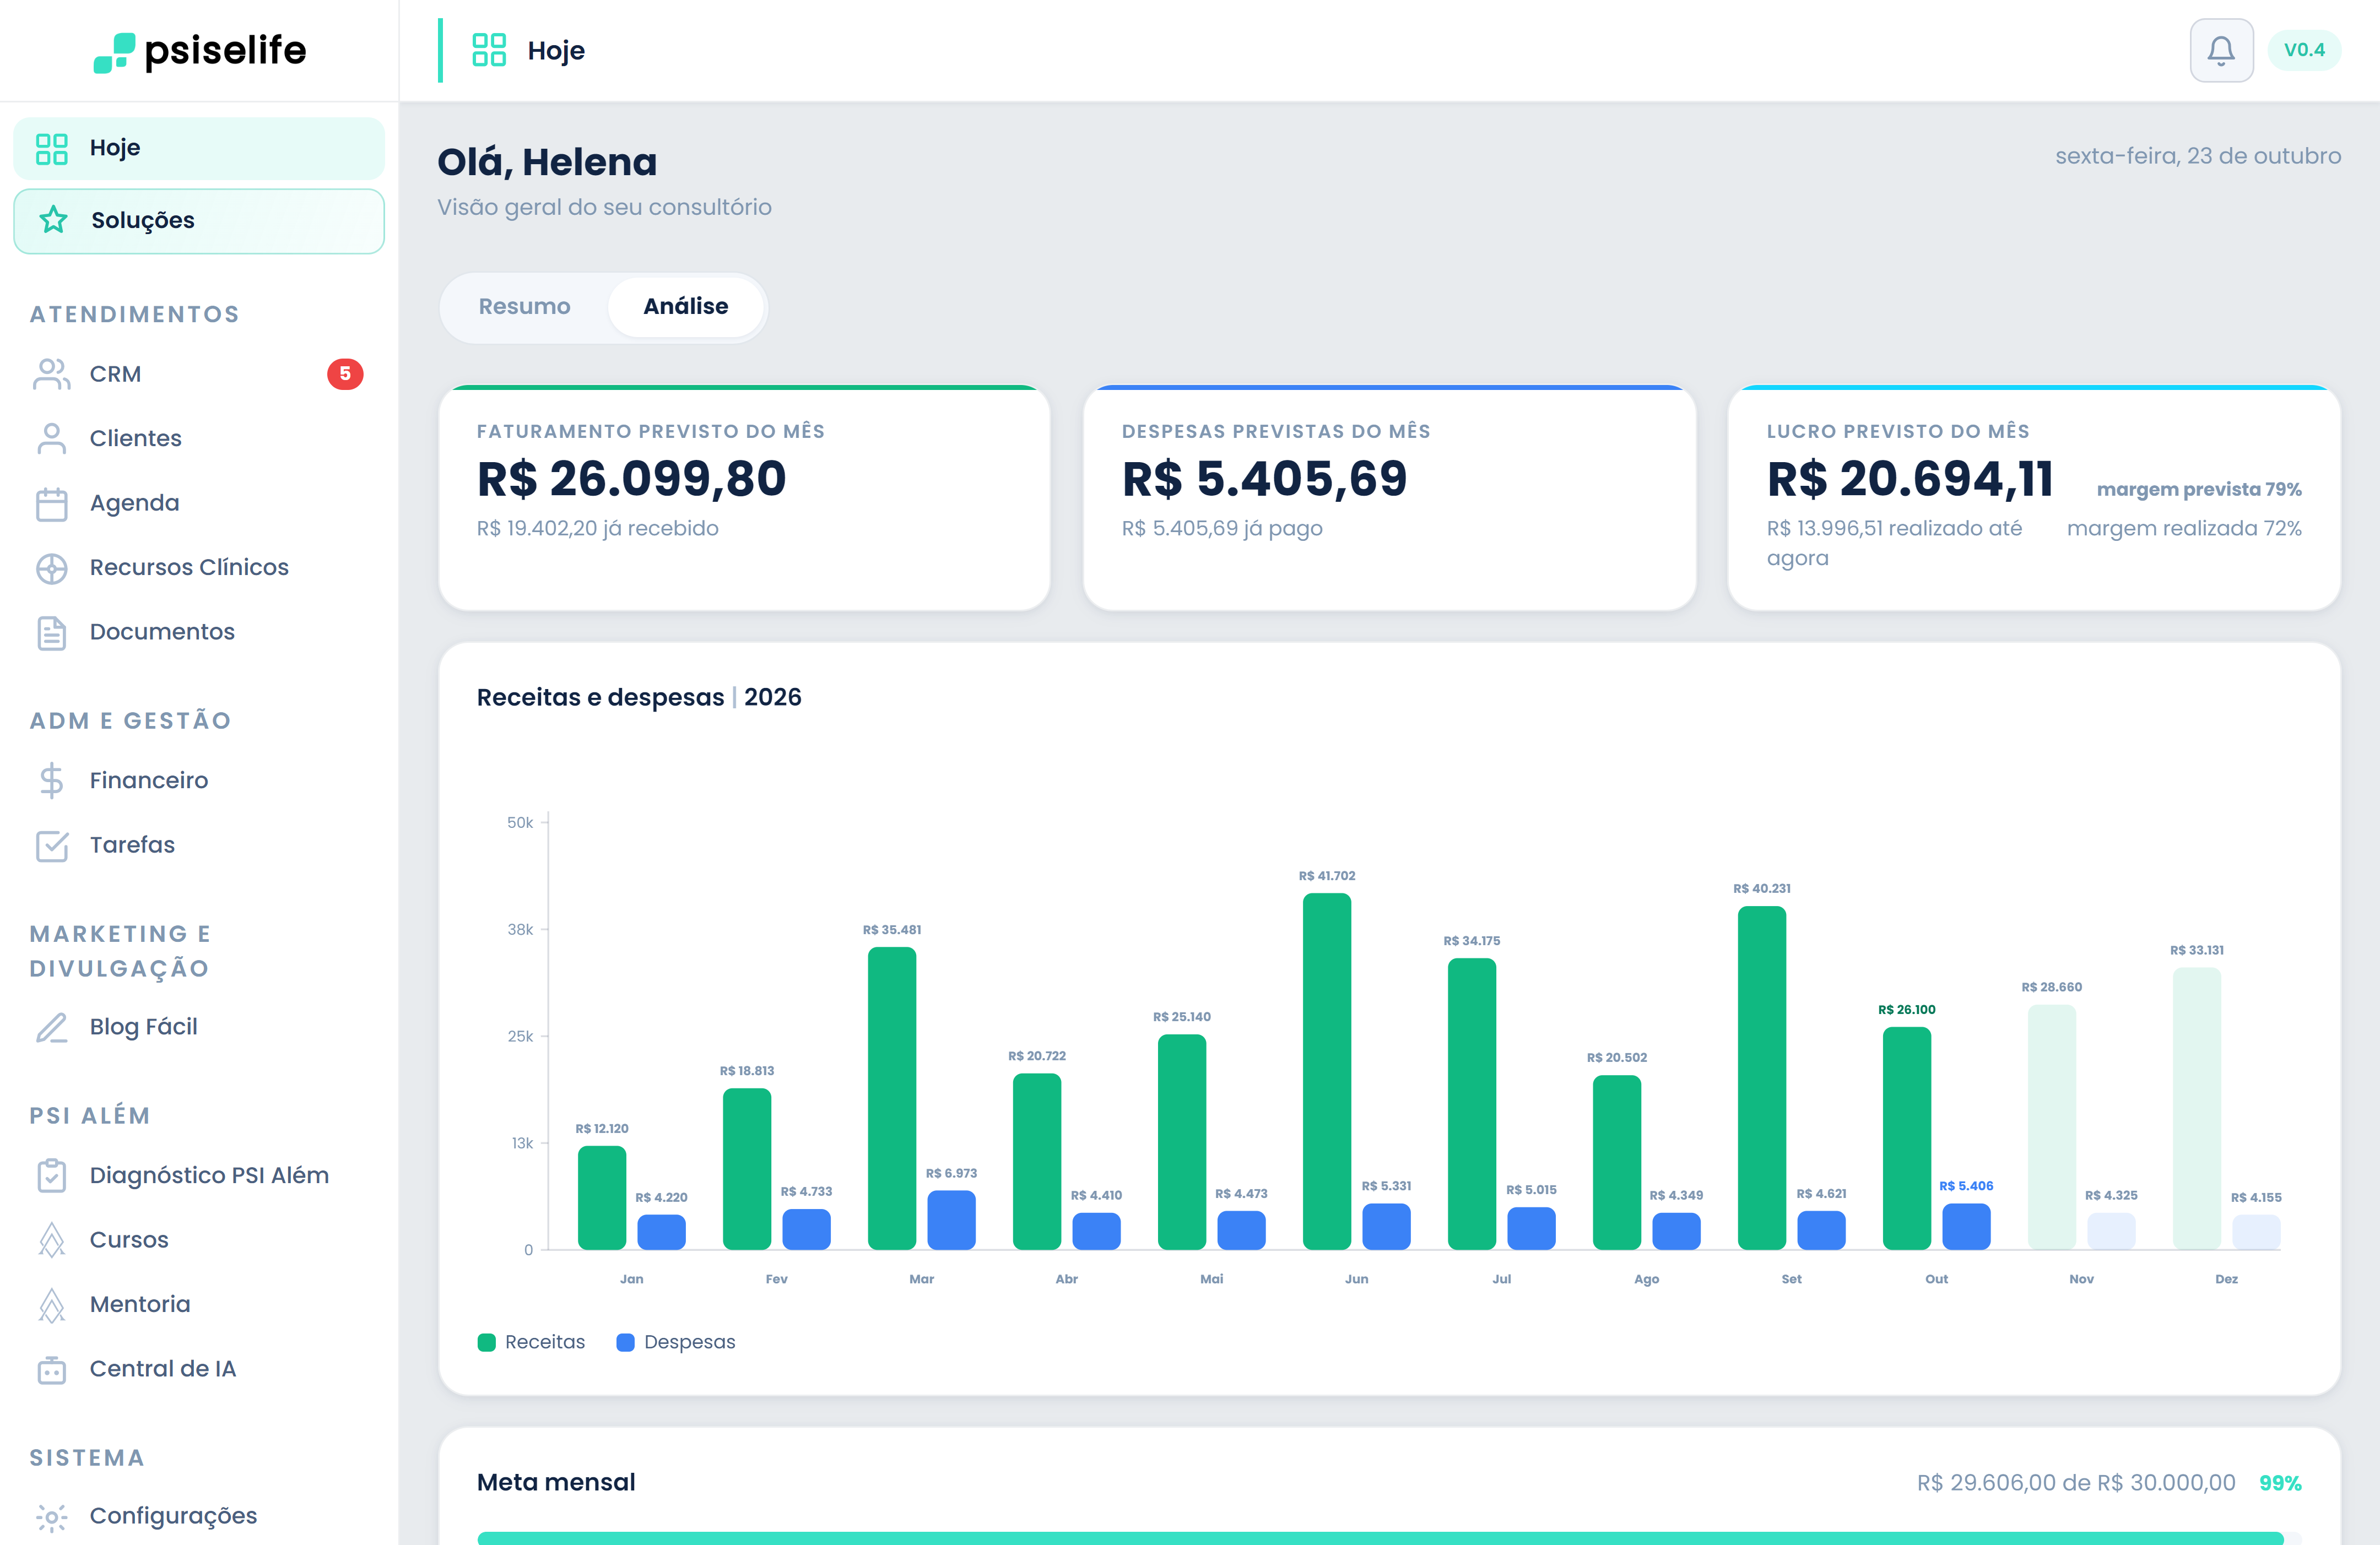Go to Clientes in the sidebar
Screen dimensions: 2380x1545
(x=199, y=438)
